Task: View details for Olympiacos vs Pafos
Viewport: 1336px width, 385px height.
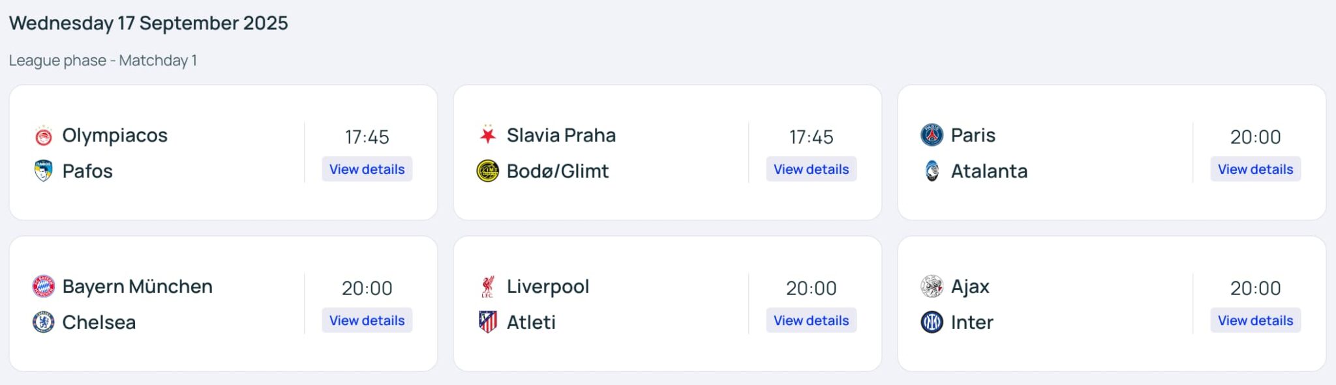Action: point(367,169)
